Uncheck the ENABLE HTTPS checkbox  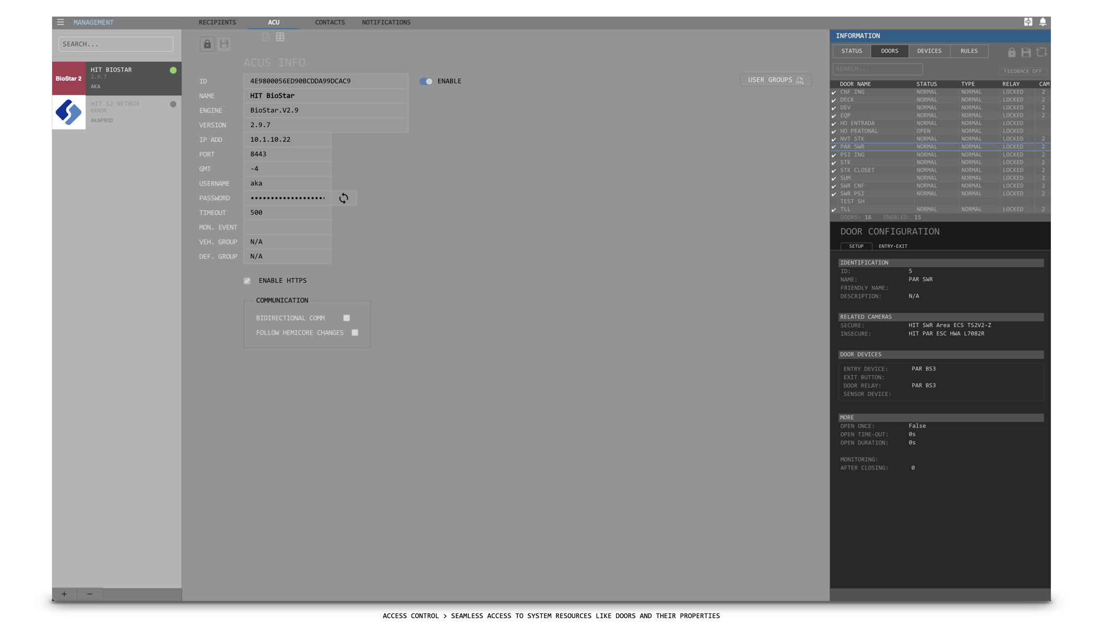pos(247,281)
